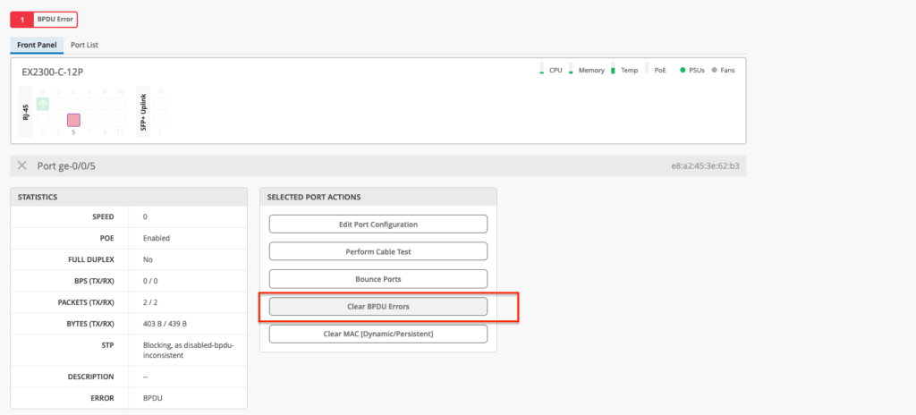Switch to the Port List tab
This screenshot has height=415, width=916.
(84, 45)
